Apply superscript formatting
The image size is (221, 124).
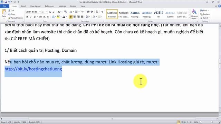click(x=48, y=17)
